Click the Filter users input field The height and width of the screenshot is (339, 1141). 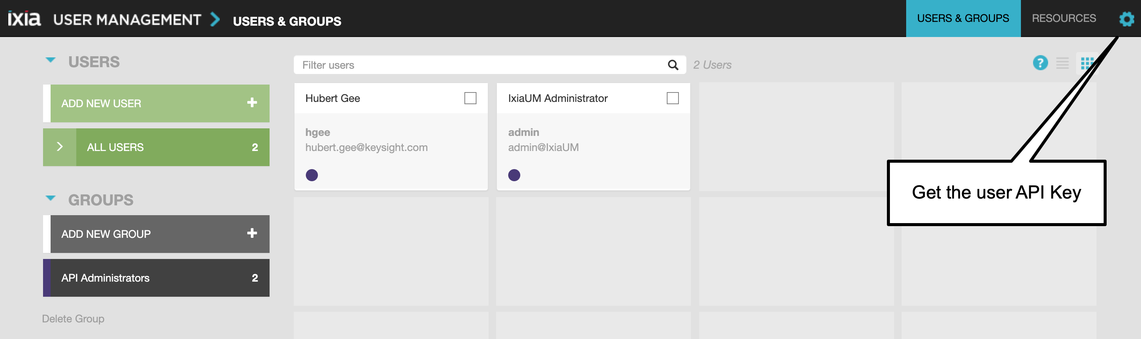(481, 65)
